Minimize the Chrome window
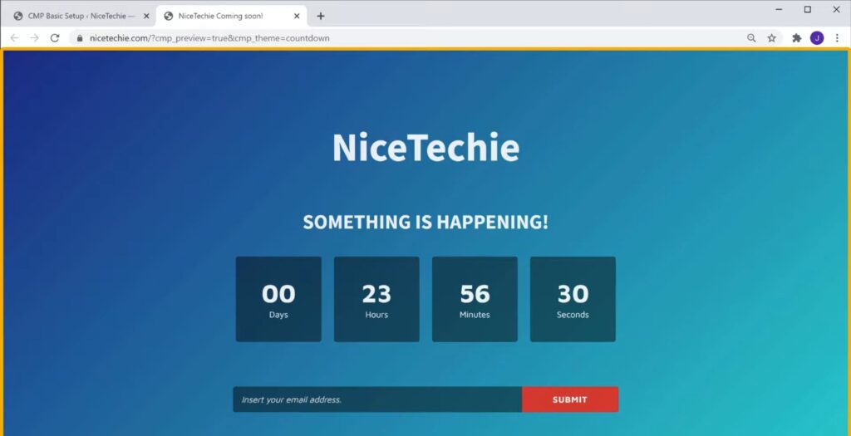This screenshot has height=436, width=851. click(x=779, y=9)
